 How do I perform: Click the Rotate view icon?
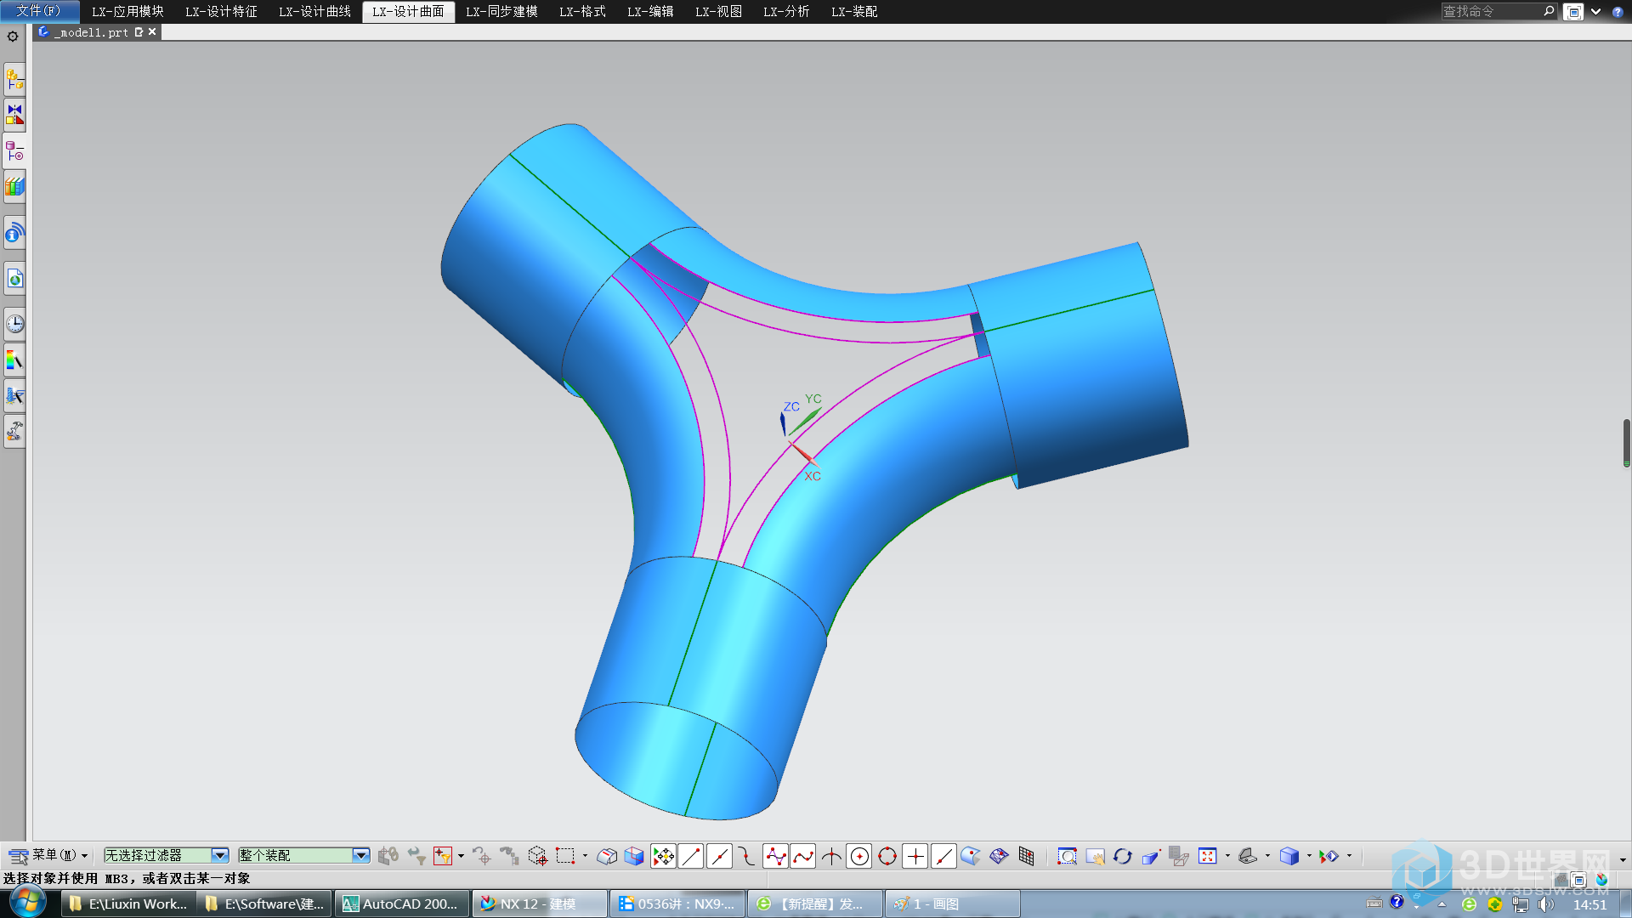point(1123,856)
